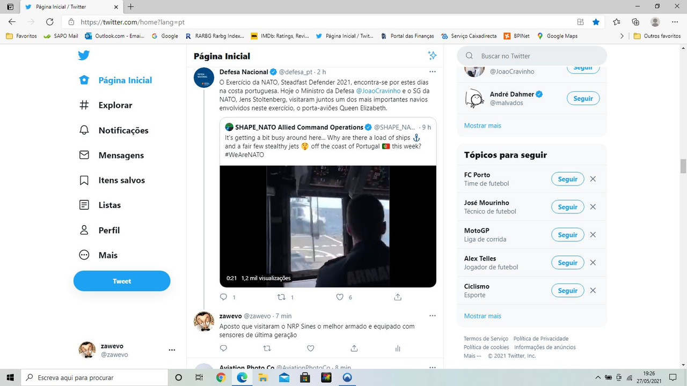Open Aviation Photo Co tweet options

pyautogui.click(x=433, y=367)
